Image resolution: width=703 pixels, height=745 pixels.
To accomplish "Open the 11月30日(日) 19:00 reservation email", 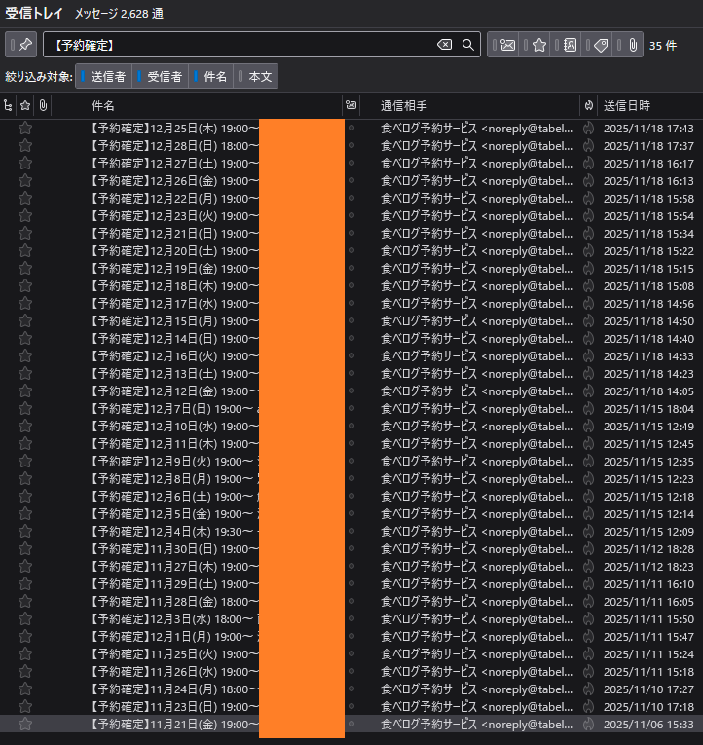I will pos(175,549).
